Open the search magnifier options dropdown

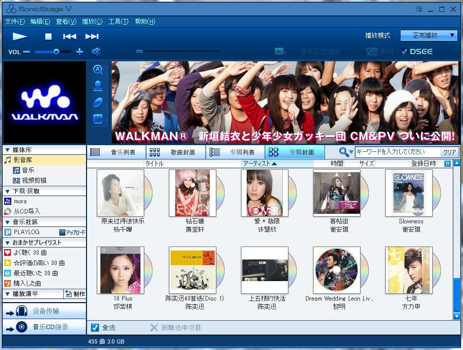click(x=346, y=152)
